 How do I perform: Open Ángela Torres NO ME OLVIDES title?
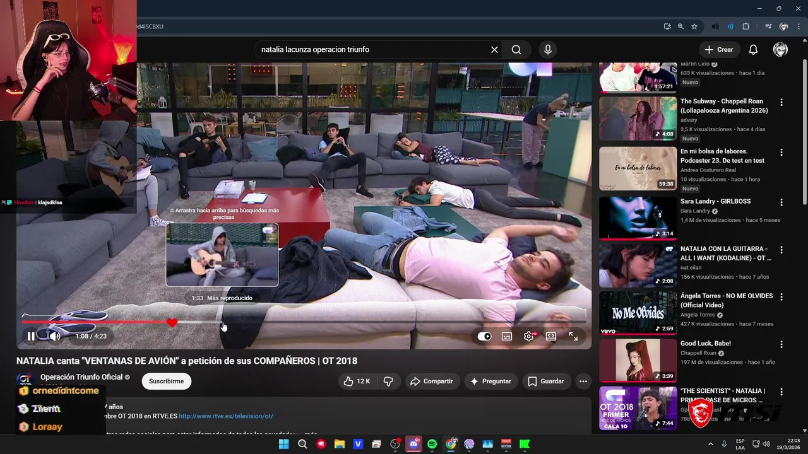point(727,301)
